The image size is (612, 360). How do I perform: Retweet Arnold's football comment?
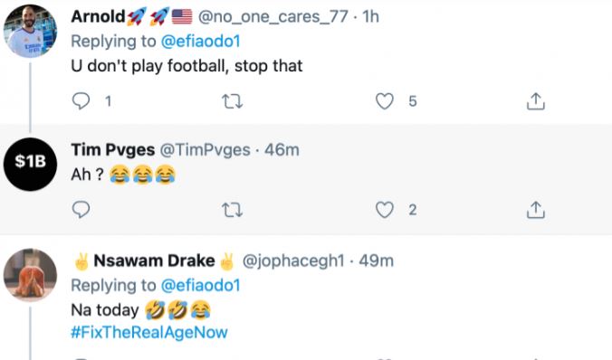coord(233,102)
